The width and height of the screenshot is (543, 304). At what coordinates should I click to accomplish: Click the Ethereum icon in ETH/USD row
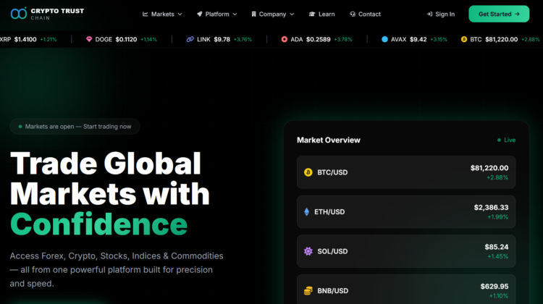coord(306,211)
